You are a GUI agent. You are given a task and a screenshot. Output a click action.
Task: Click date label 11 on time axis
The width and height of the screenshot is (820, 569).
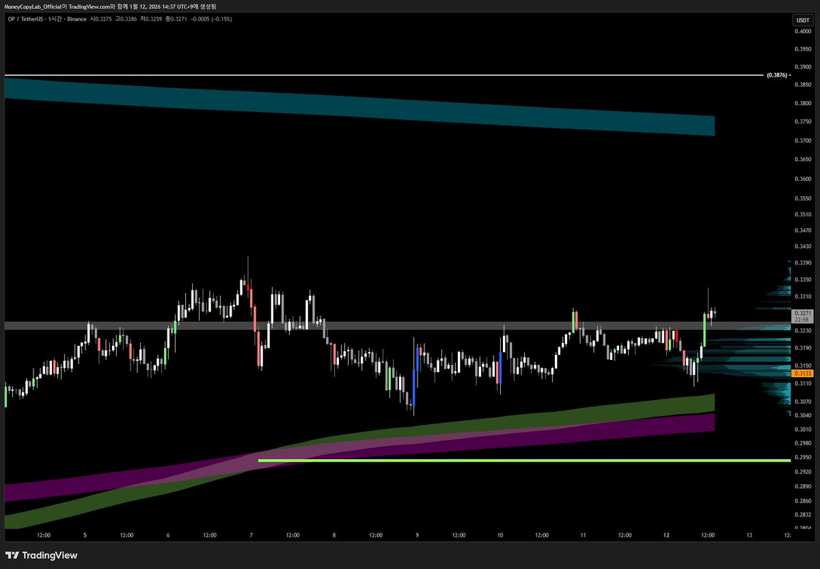click(584, 536)
